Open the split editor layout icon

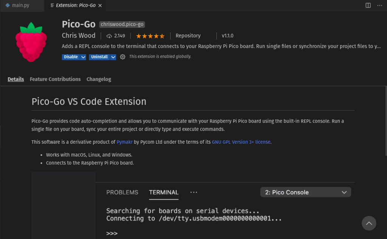click(368, 5)
